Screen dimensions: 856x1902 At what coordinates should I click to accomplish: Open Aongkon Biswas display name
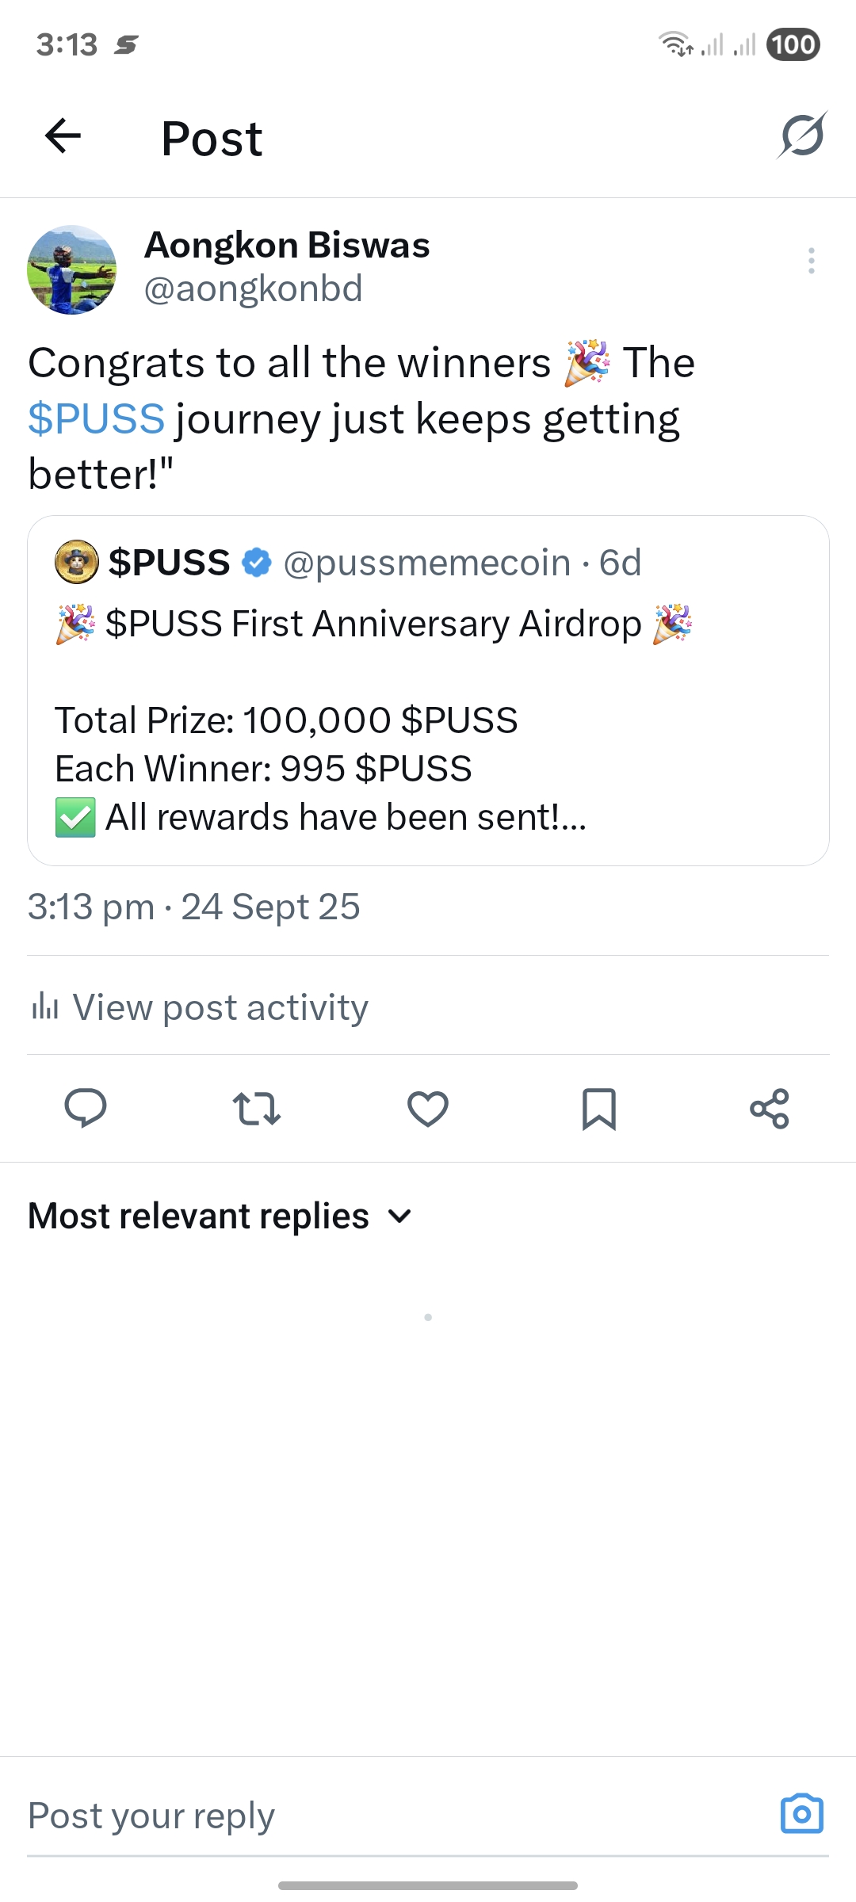[x=287, y=246]
